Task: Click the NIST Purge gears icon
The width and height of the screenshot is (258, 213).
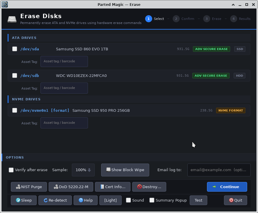Action: click(18, 187)
